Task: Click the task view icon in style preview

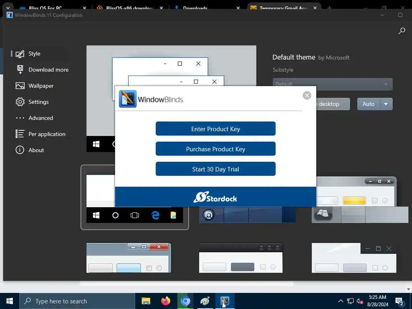Action: pyautogui.click(x=134, y=215)
